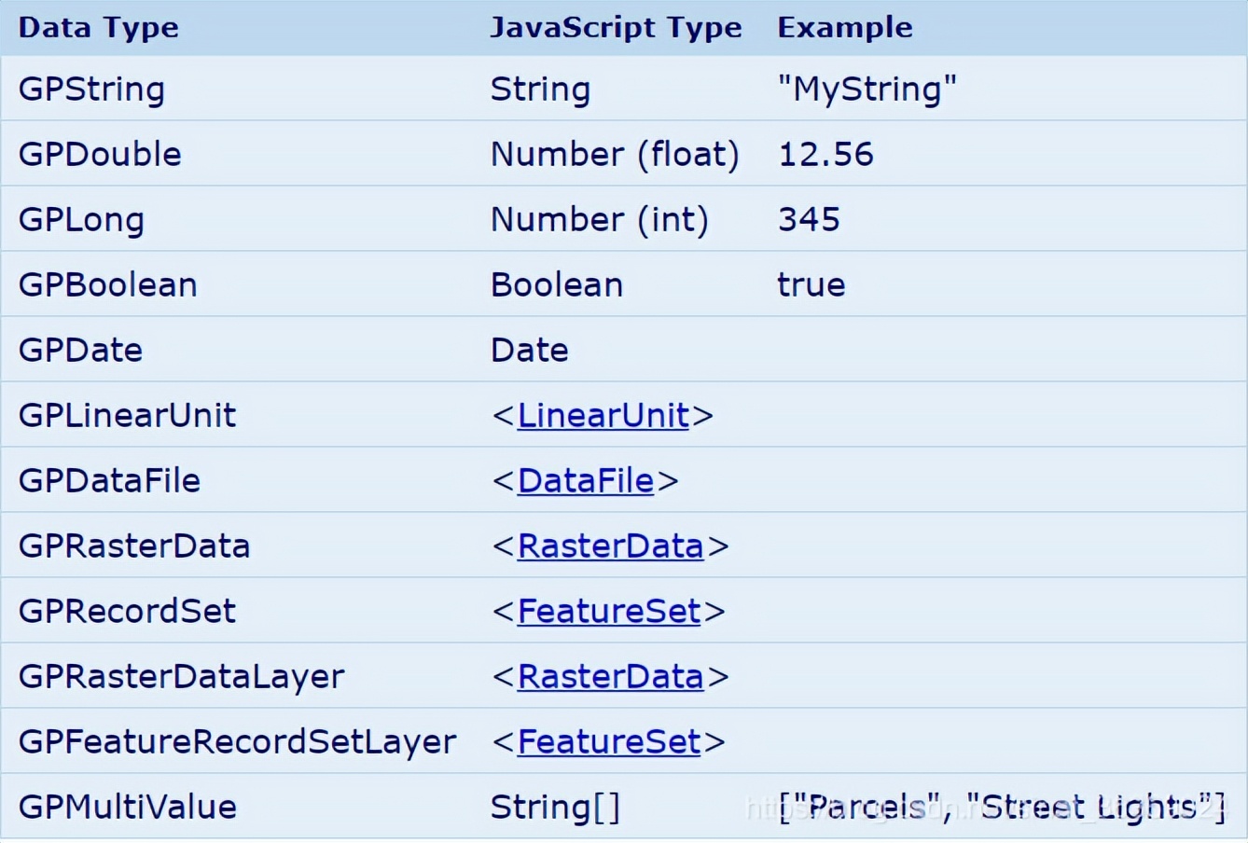Click the FeatureSet link in the GPRecordSet row
The width and height of the screenshot is (1248, 843).
click(608, 611)
